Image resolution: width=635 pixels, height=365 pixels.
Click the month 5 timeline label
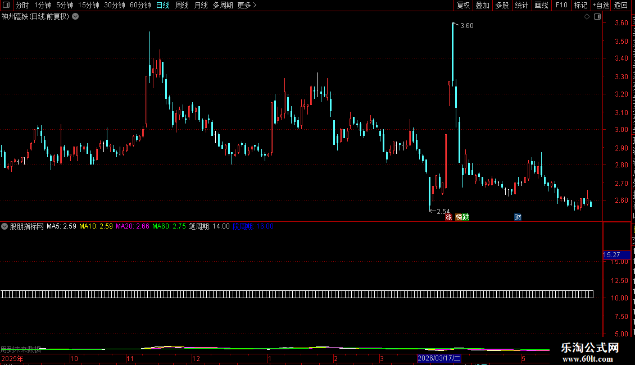click(523, 358)
